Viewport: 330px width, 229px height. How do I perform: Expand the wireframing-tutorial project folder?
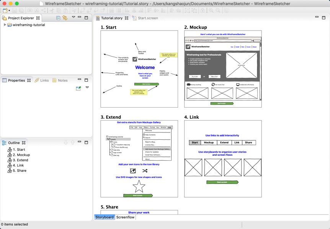click(x=5, y=25)
